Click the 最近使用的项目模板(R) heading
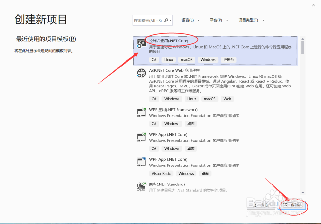321x224 pixels. tap(46, 39)
